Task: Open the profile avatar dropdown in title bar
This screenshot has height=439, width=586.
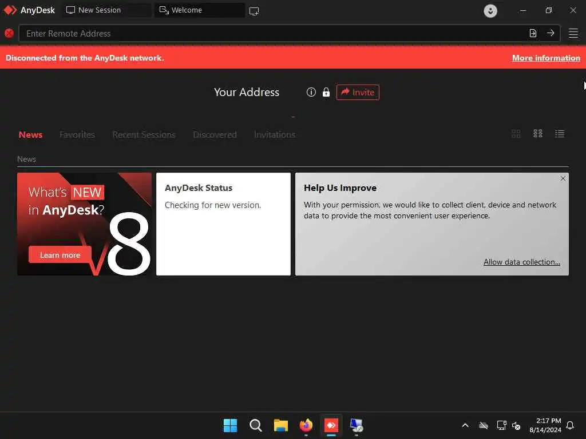Action: click(x=490, y=10)
